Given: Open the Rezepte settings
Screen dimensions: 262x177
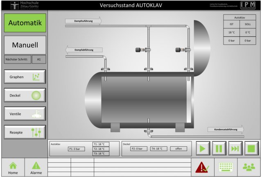Looking at the screenshot, I should 25,132.
